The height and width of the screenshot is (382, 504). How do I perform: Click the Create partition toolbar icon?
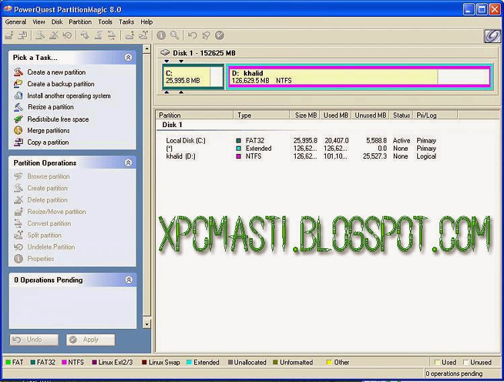(x=40, y=35)
